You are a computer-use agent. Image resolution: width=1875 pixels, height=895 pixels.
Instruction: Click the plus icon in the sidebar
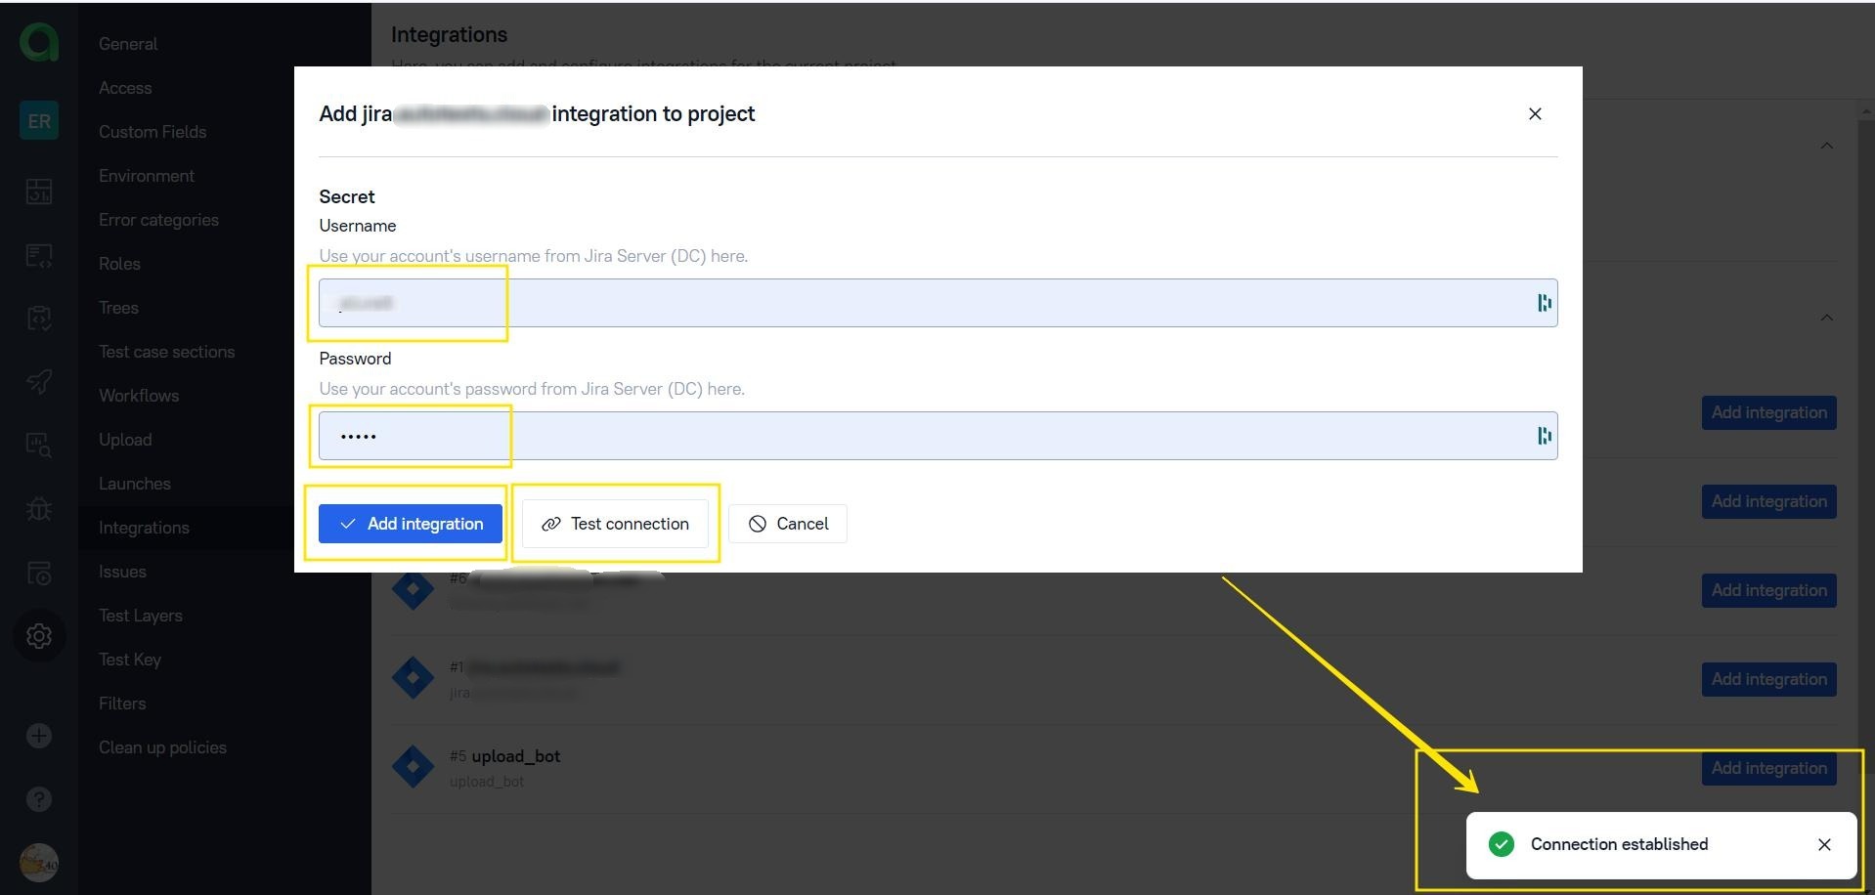(x=39, y=736)
